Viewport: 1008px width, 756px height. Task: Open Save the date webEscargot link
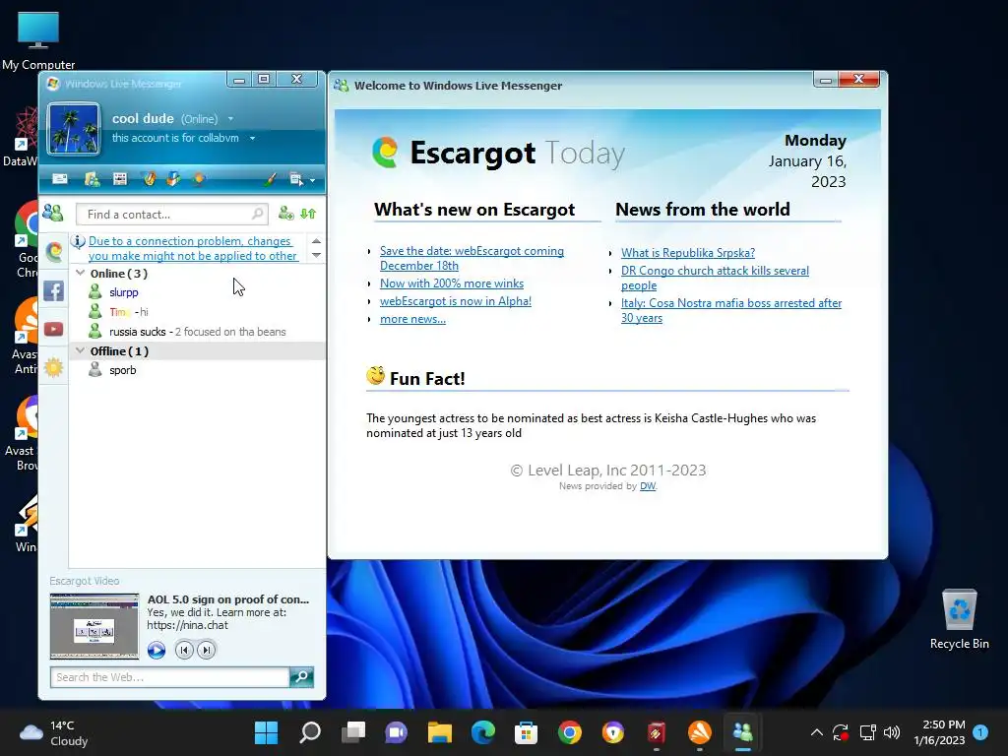472,259
